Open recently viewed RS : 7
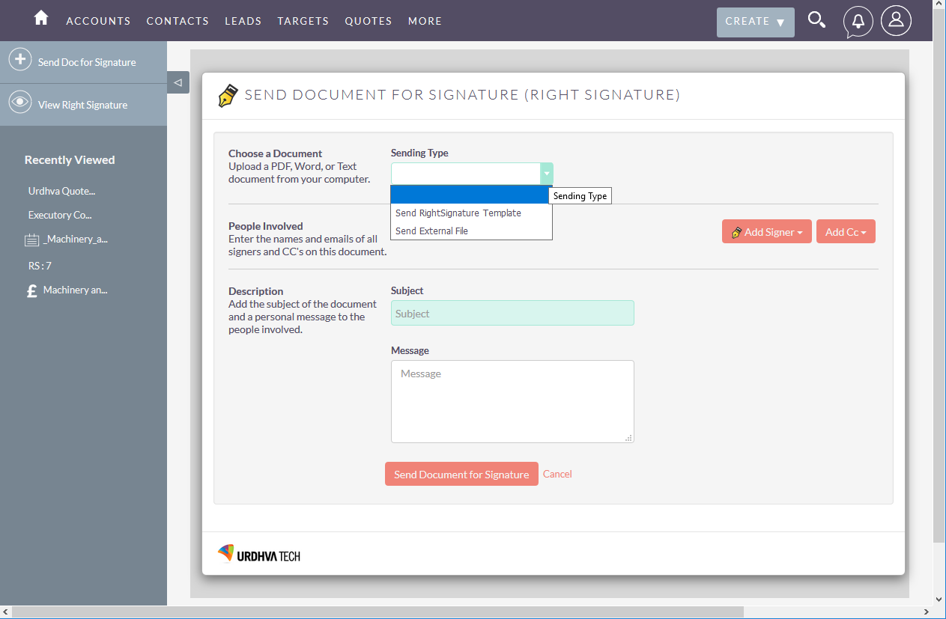The height and width of the screenshot is (619, 946). point(40,266)
